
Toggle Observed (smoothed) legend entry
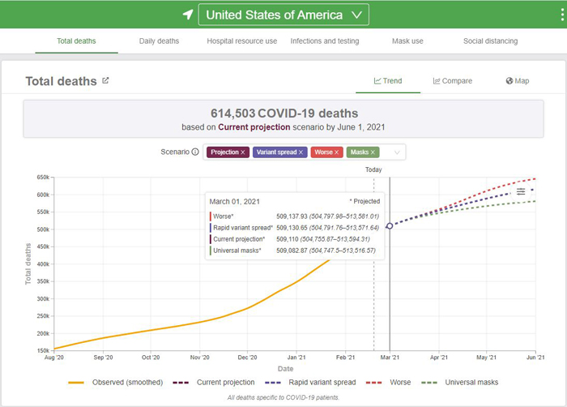(116, 383)
